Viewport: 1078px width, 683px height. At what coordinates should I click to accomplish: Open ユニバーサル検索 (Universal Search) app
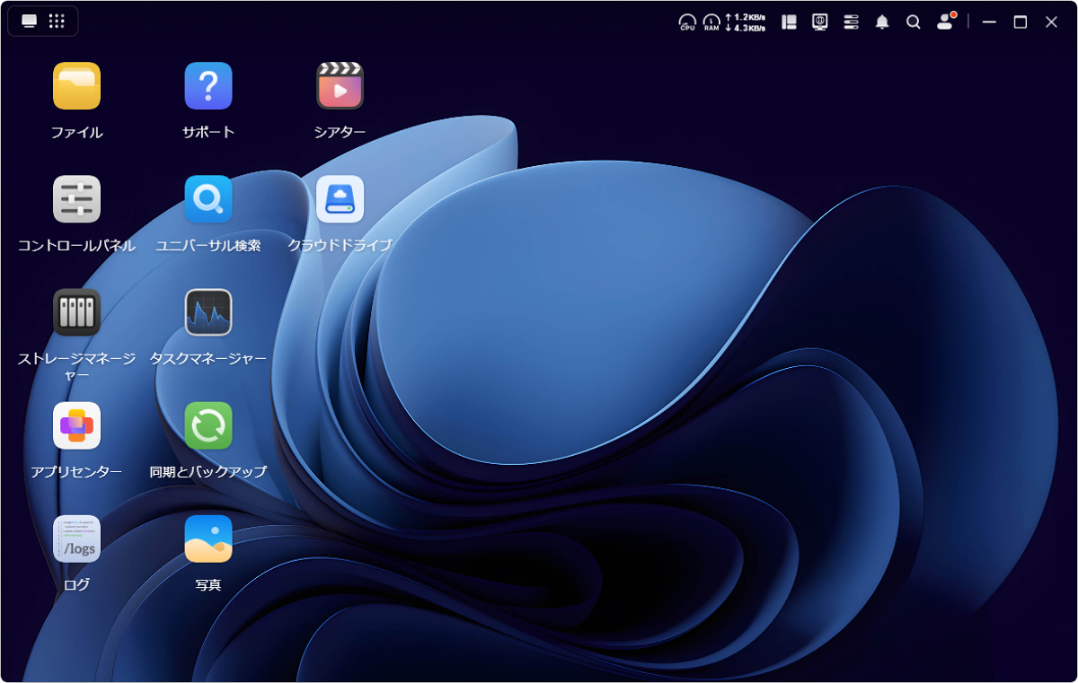(208, 199)
